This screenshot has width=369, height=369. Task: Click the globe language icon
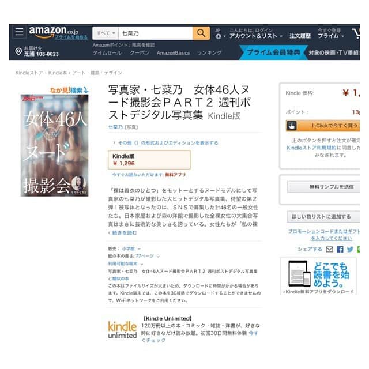point(218,36)
